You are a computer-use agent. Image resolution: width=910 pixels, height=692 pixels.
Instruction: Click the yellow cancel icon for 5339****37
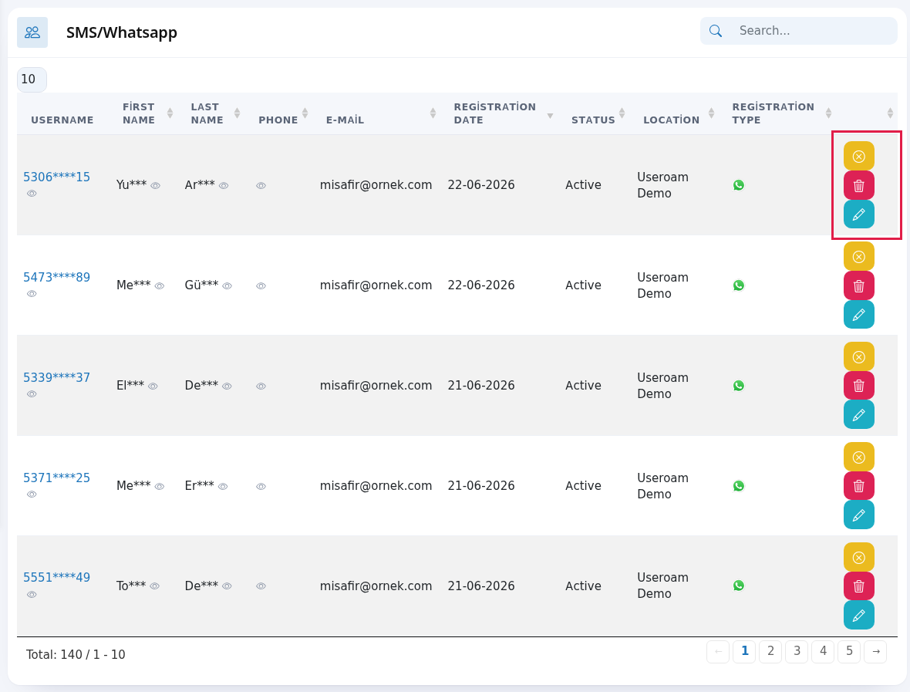859,357
